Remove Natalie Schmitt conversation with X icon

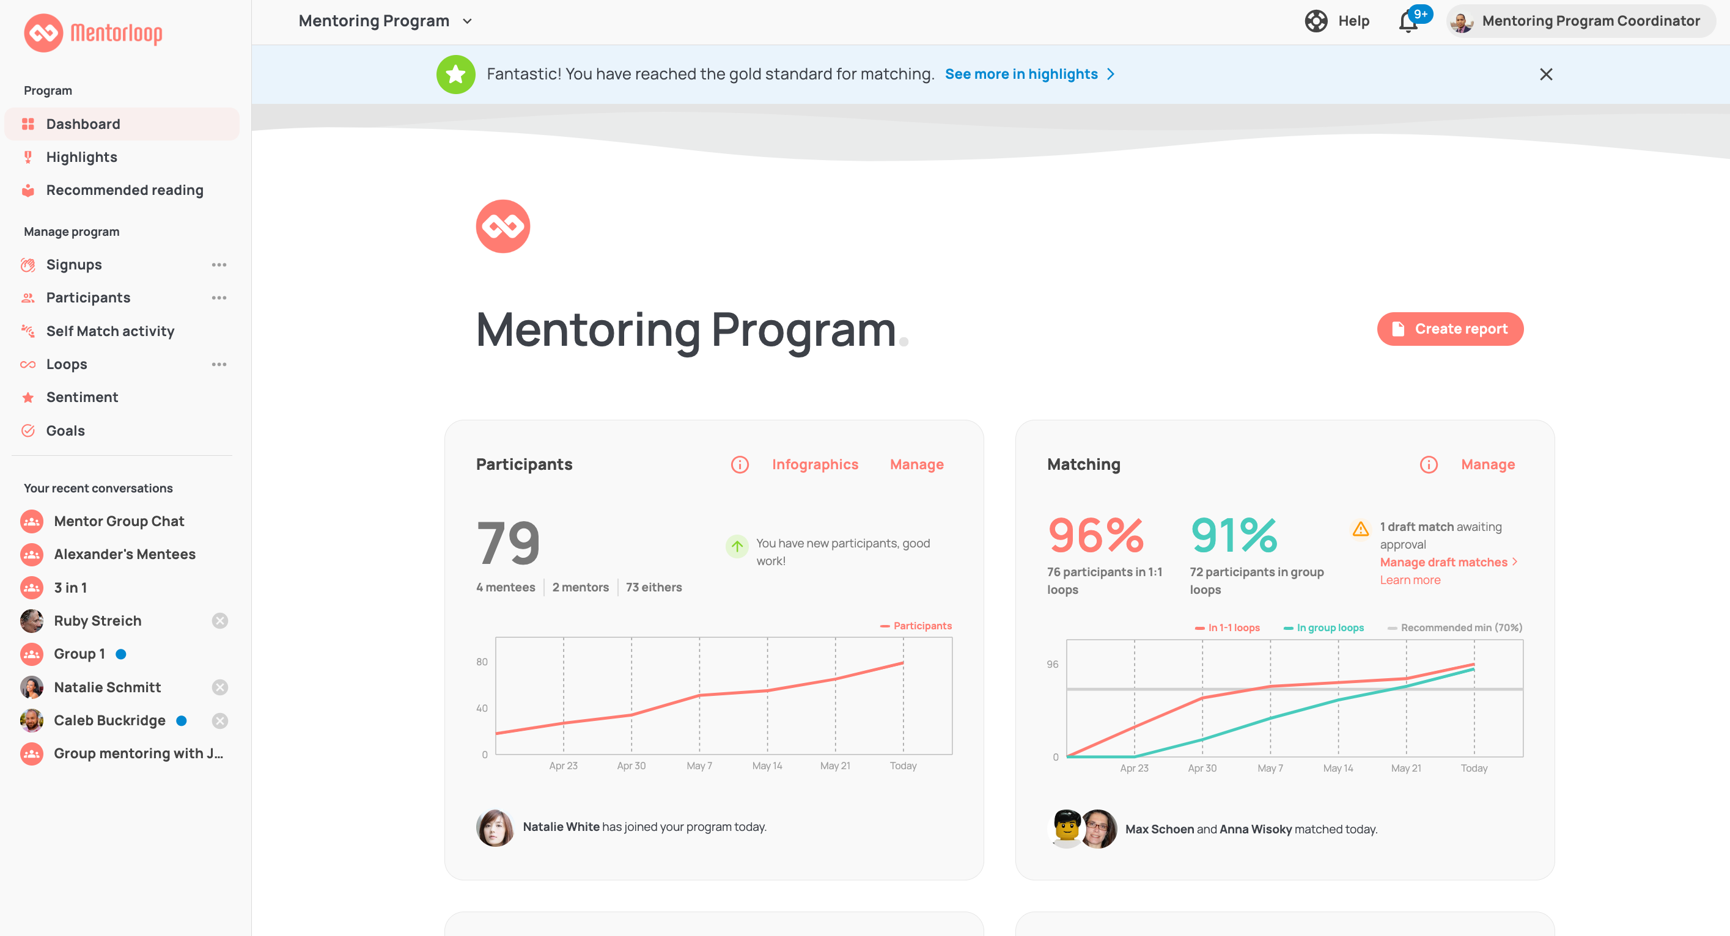(x=219, y=687)
